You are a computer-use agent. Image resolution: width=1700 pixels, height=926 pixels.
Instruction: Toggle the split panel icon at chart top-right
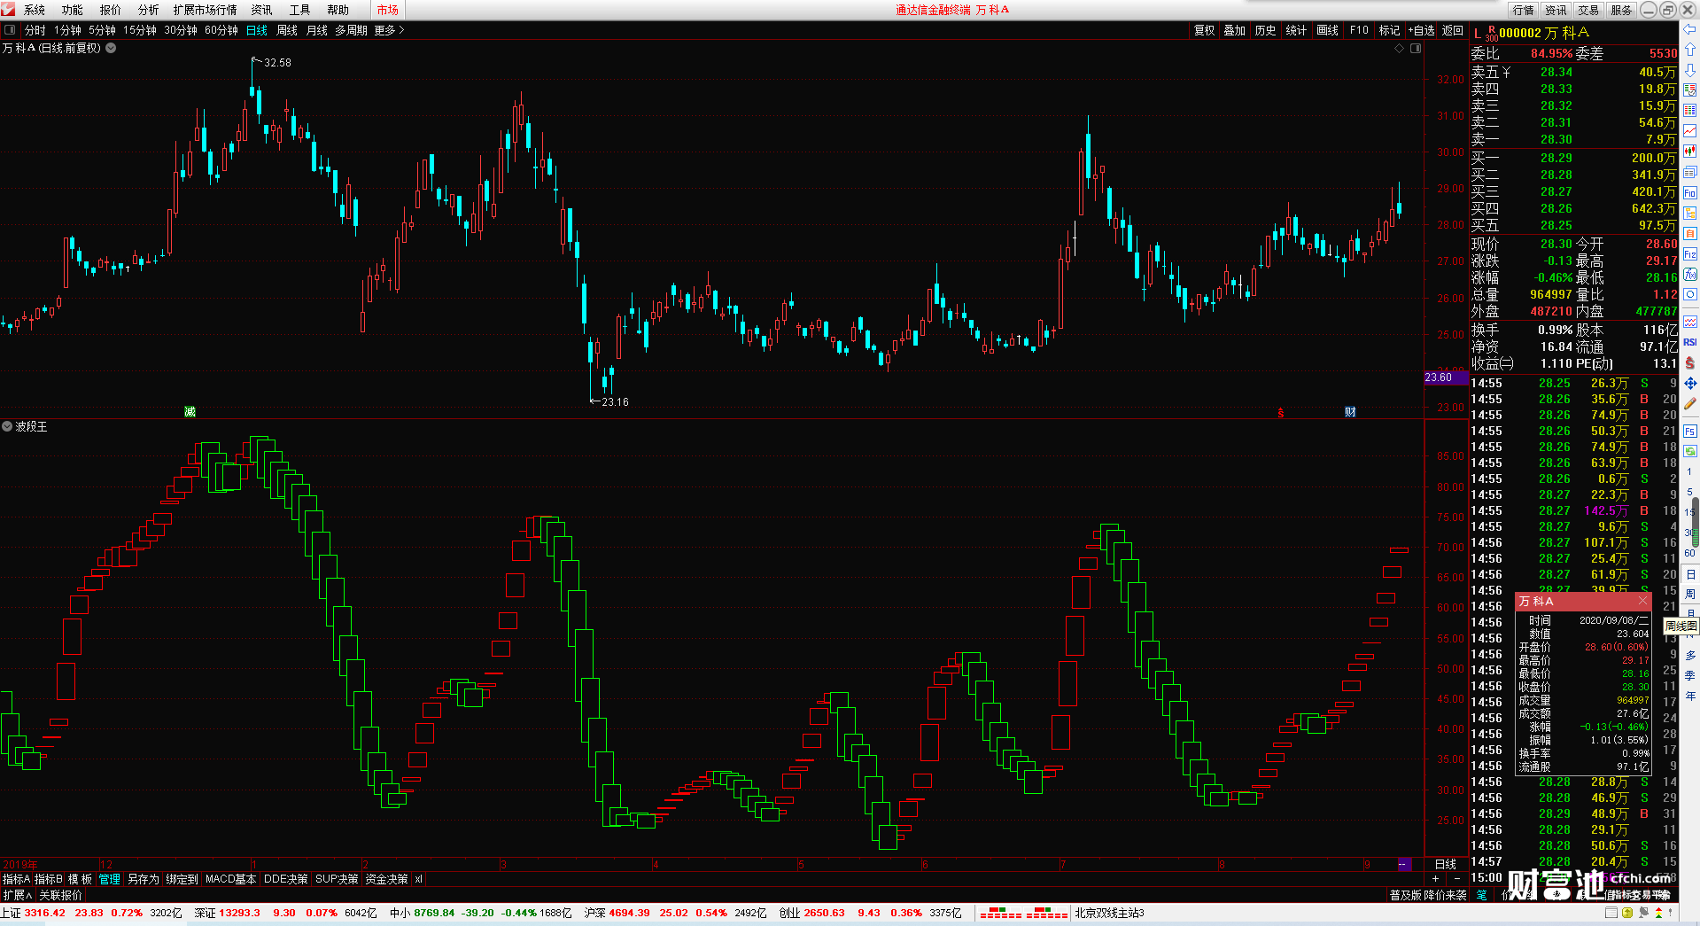click(1416, 49)
